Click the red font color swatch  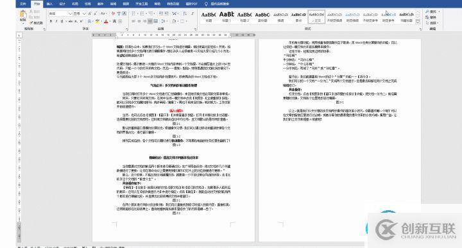click(106, 22)
